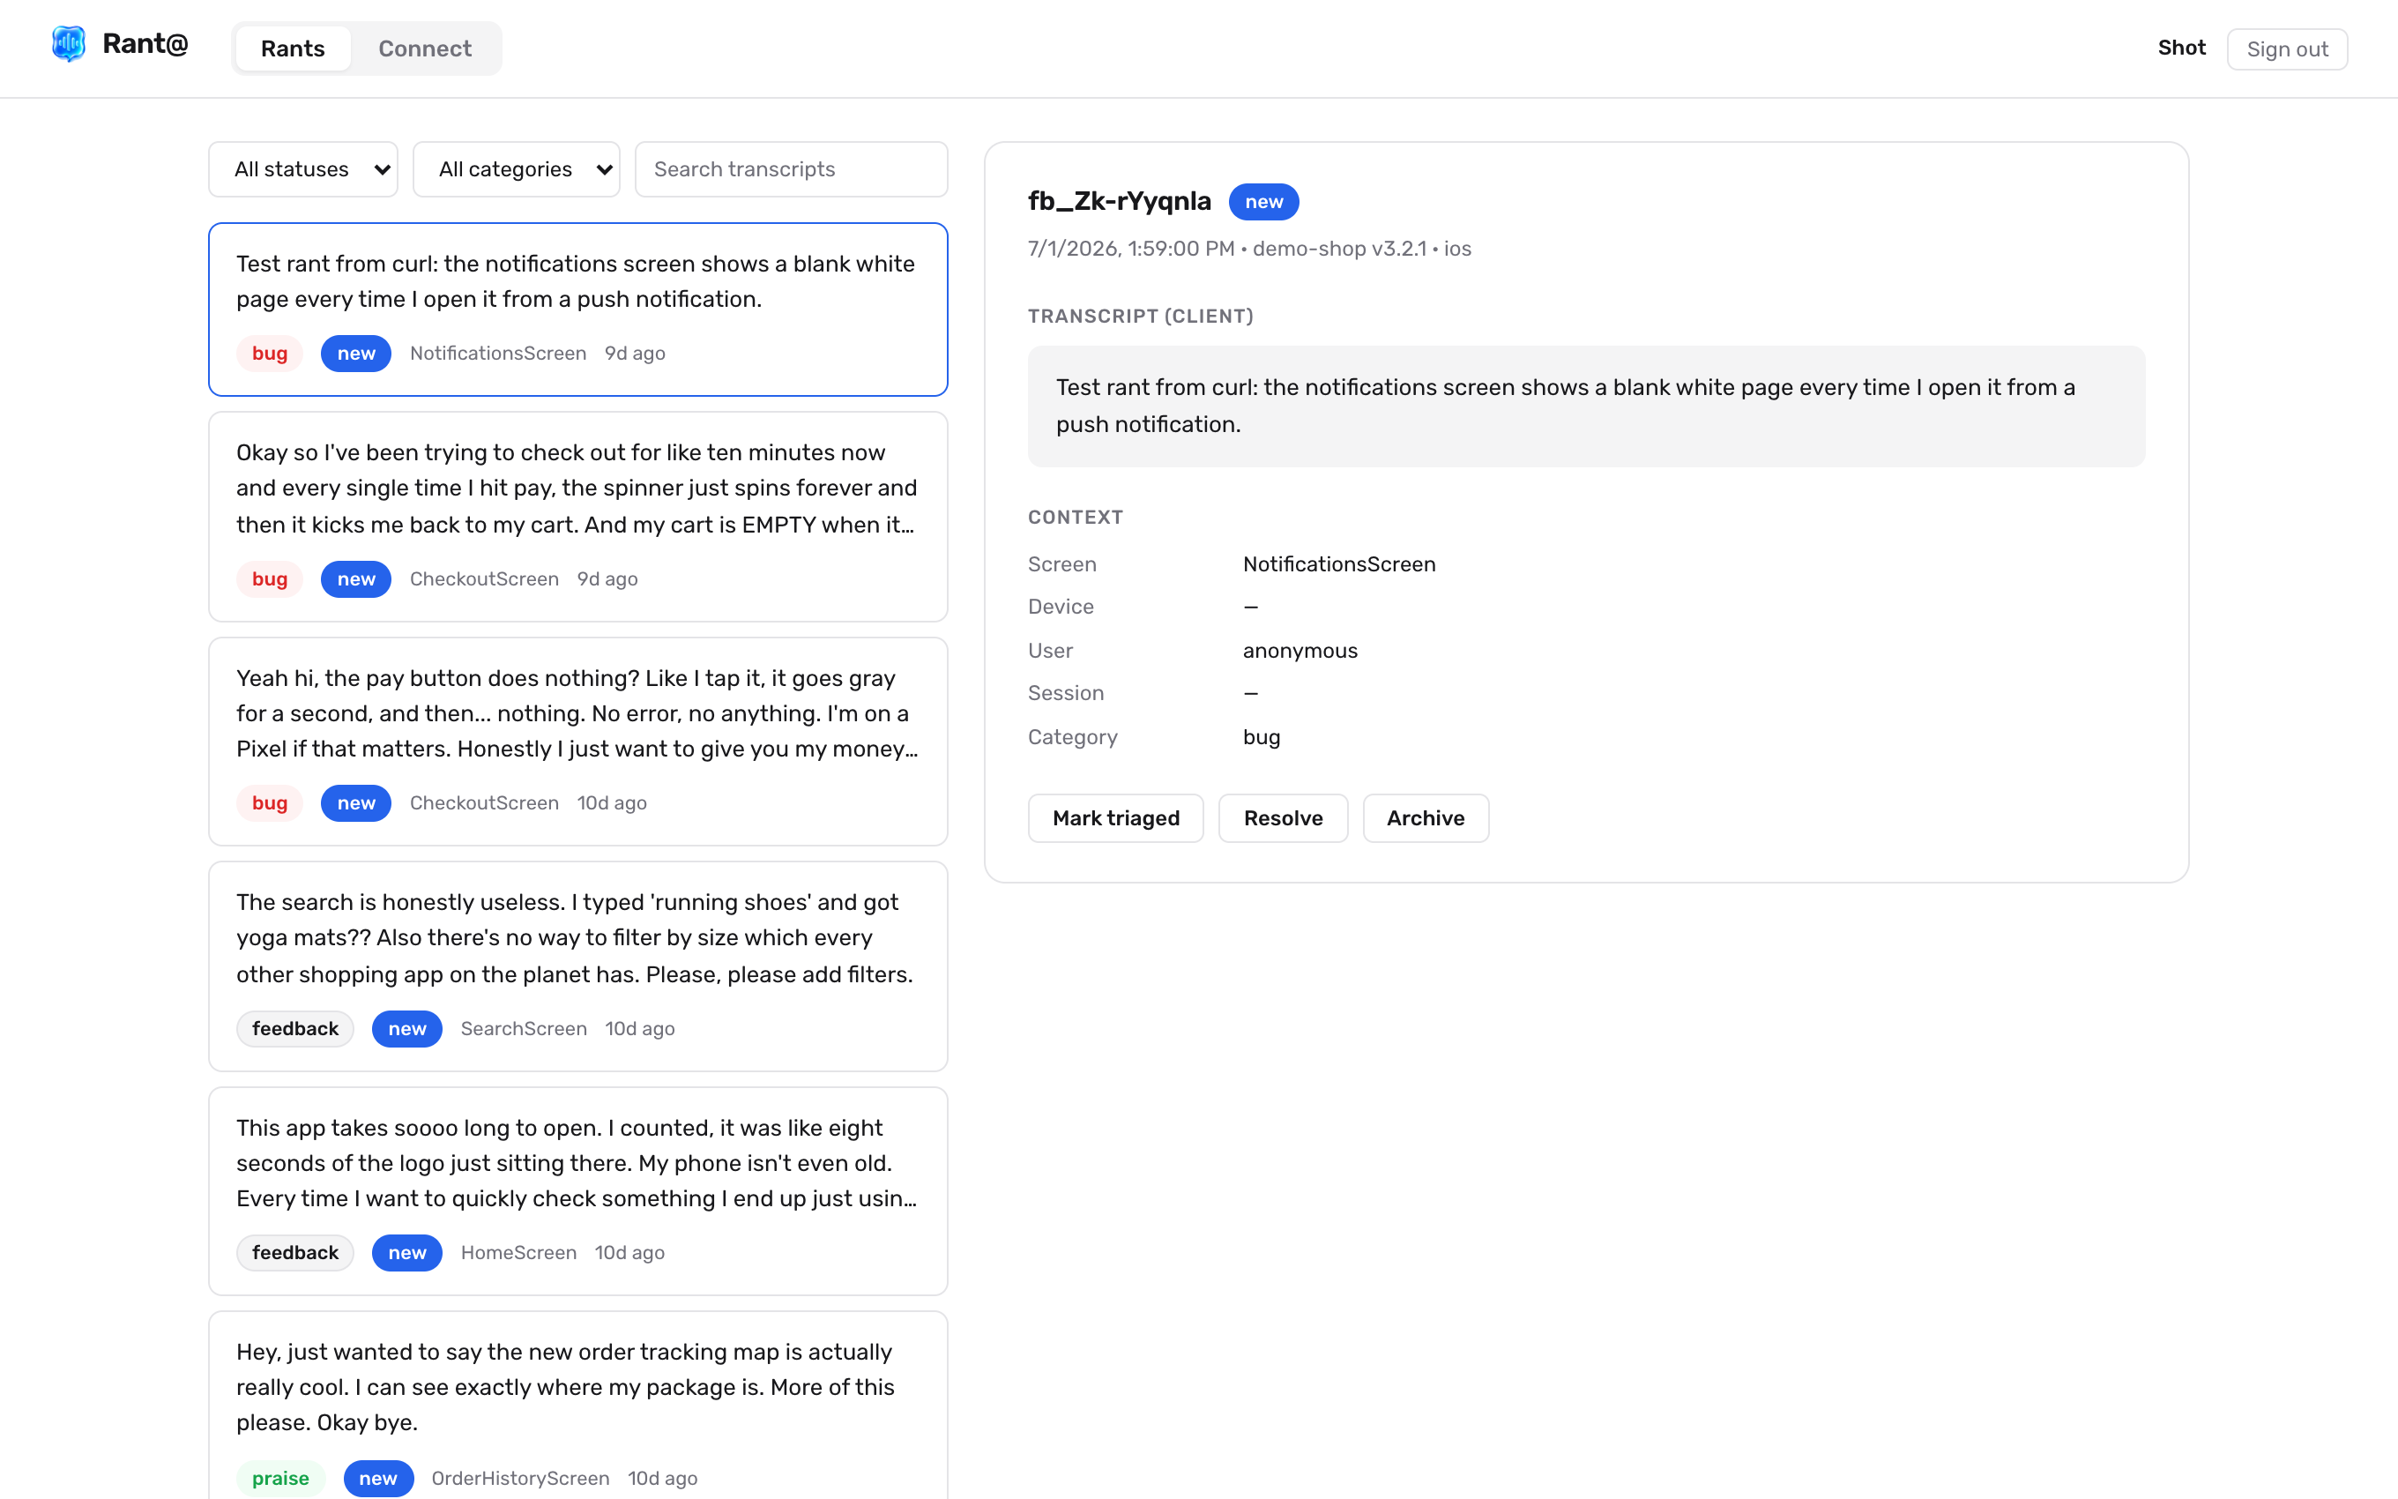Click the TRANSCRIPT (CLIENT) section heading
The image size is (2398, 1499).
tap(1141, 317)
